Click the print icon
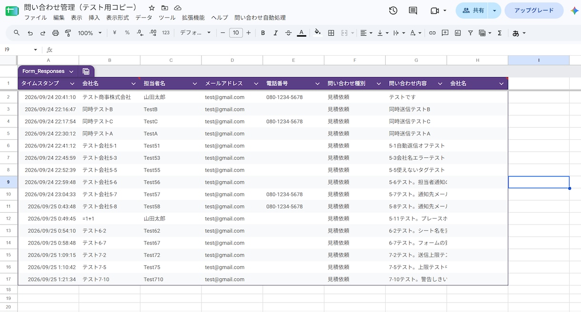This screenshot has height=312, width=581. (x=55, y=33)
